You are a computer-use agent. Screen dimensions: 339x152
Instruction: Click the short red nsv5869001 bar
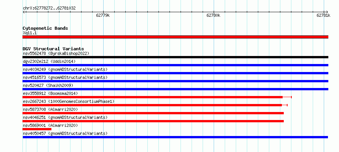37,129
